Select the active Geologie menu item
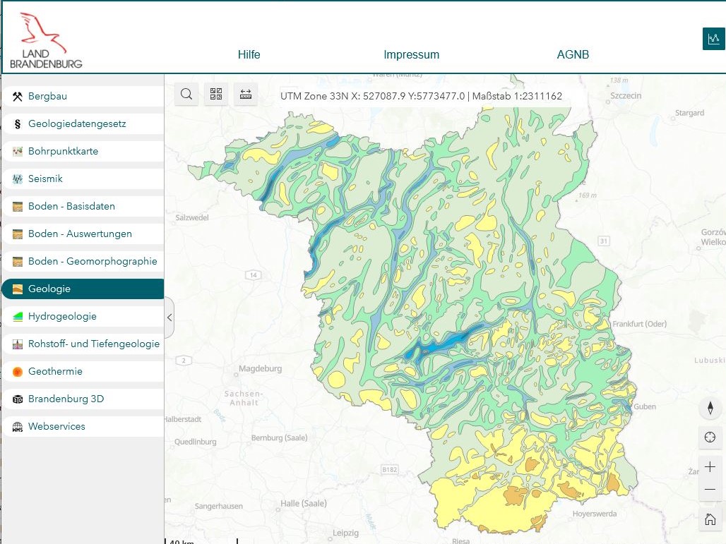Image resolution: width=726 pixels, height=544 pixels. 83,289
